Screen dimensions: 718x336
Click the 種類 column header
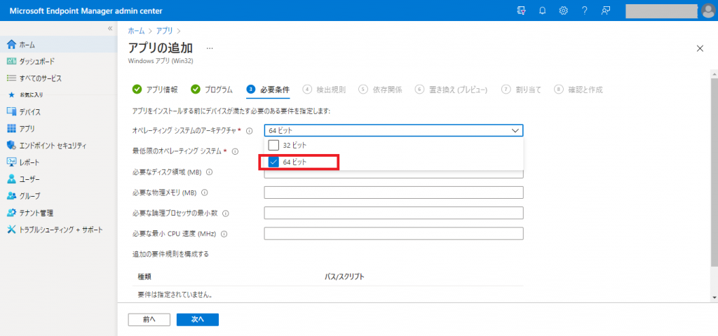coord(144,276)
